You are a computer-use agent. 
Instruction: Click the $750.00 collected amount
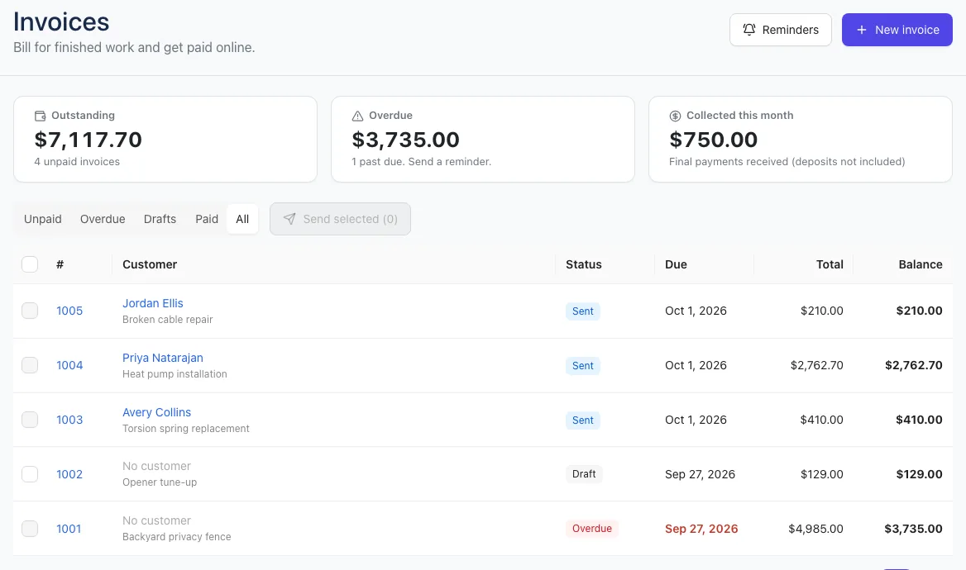(x=714, y=140)
